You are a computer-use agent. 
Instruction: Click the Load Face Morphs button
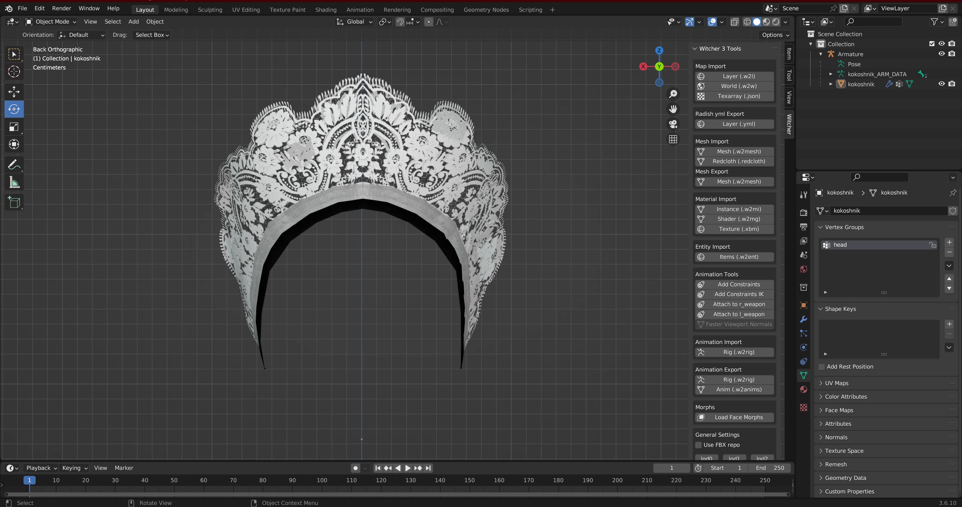[734, 417]
